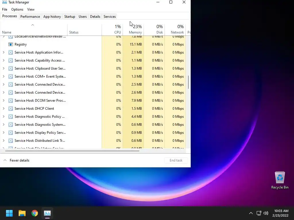Select the Registry process row
294x220 pixels.
(x=93, y=44)
